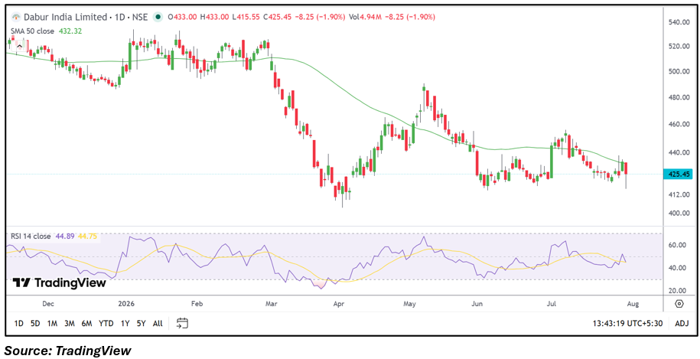Click the Dec label on time axis
Viewport: 700px width, 359px height.
pos(47,304)
